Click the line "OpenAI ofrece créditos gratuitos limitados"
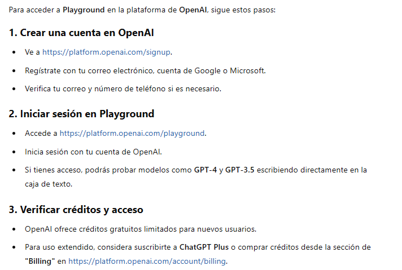The height and width of the screenshot is (270, 402). tap(141, 229)
